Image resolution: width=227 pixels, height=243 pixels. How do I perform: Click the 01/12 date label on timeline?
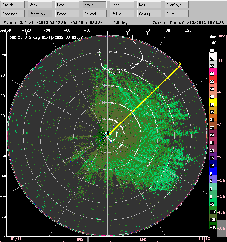tap(205, 238)
